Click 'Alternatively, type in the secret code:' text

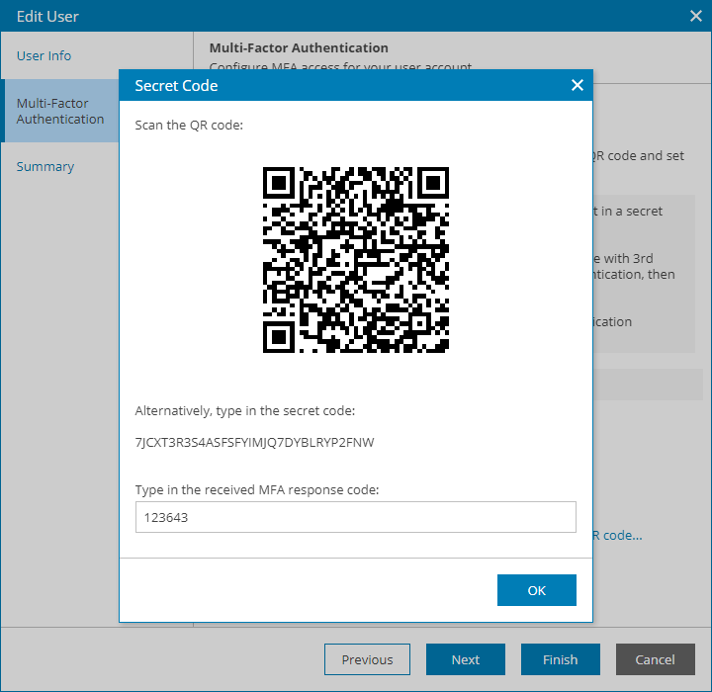tap(245, 410)
